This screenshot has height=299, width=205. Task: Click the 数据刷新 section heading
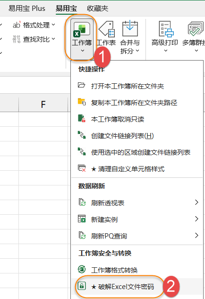pyautogui.click(x=92, y=186)
